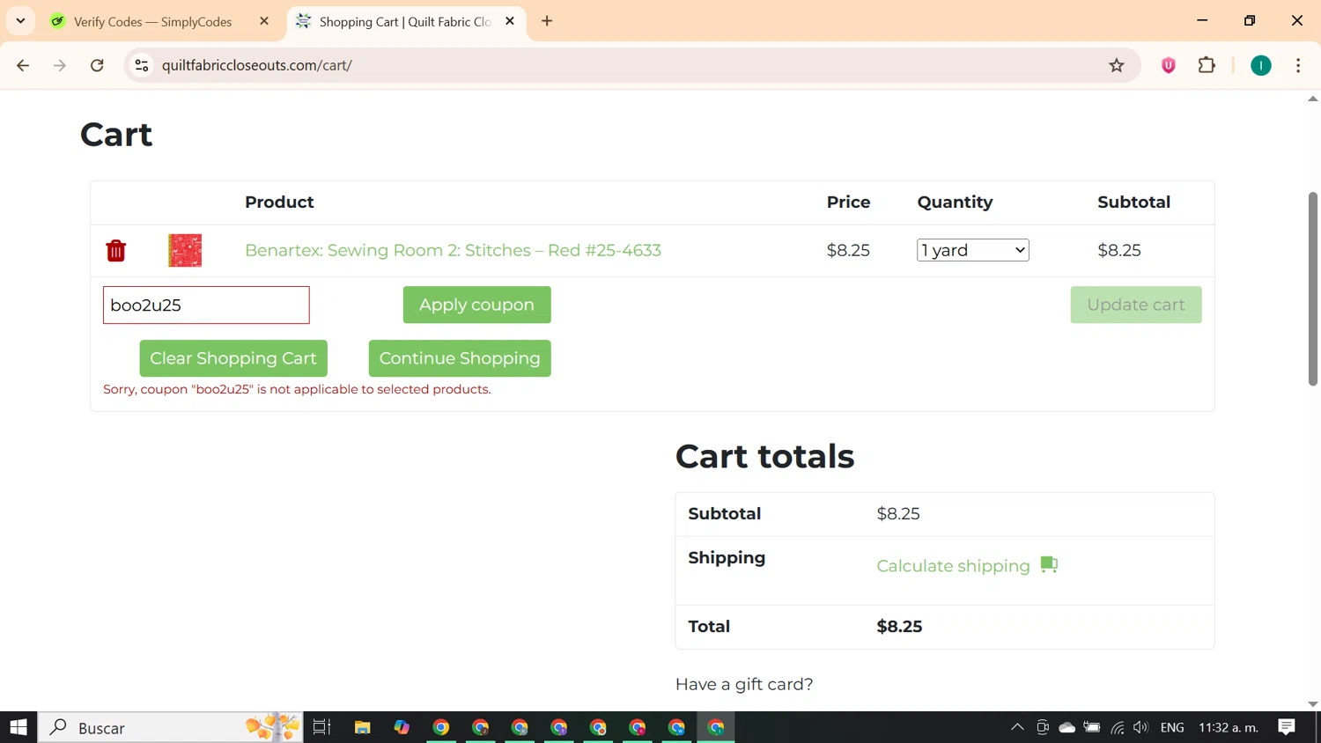The height and width of the screenshot is (743, 1321).
Task: Open the shield extension icon
Action: point(1169,65)
